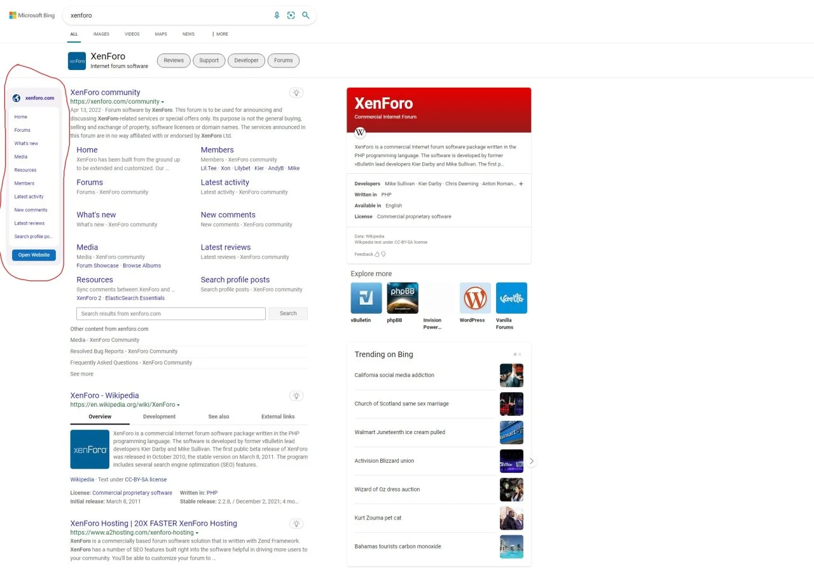Image resolution: width=814 pixels, height=571 pixels.
Task: Click California social media addiction trend
Action: pos(394,375)
